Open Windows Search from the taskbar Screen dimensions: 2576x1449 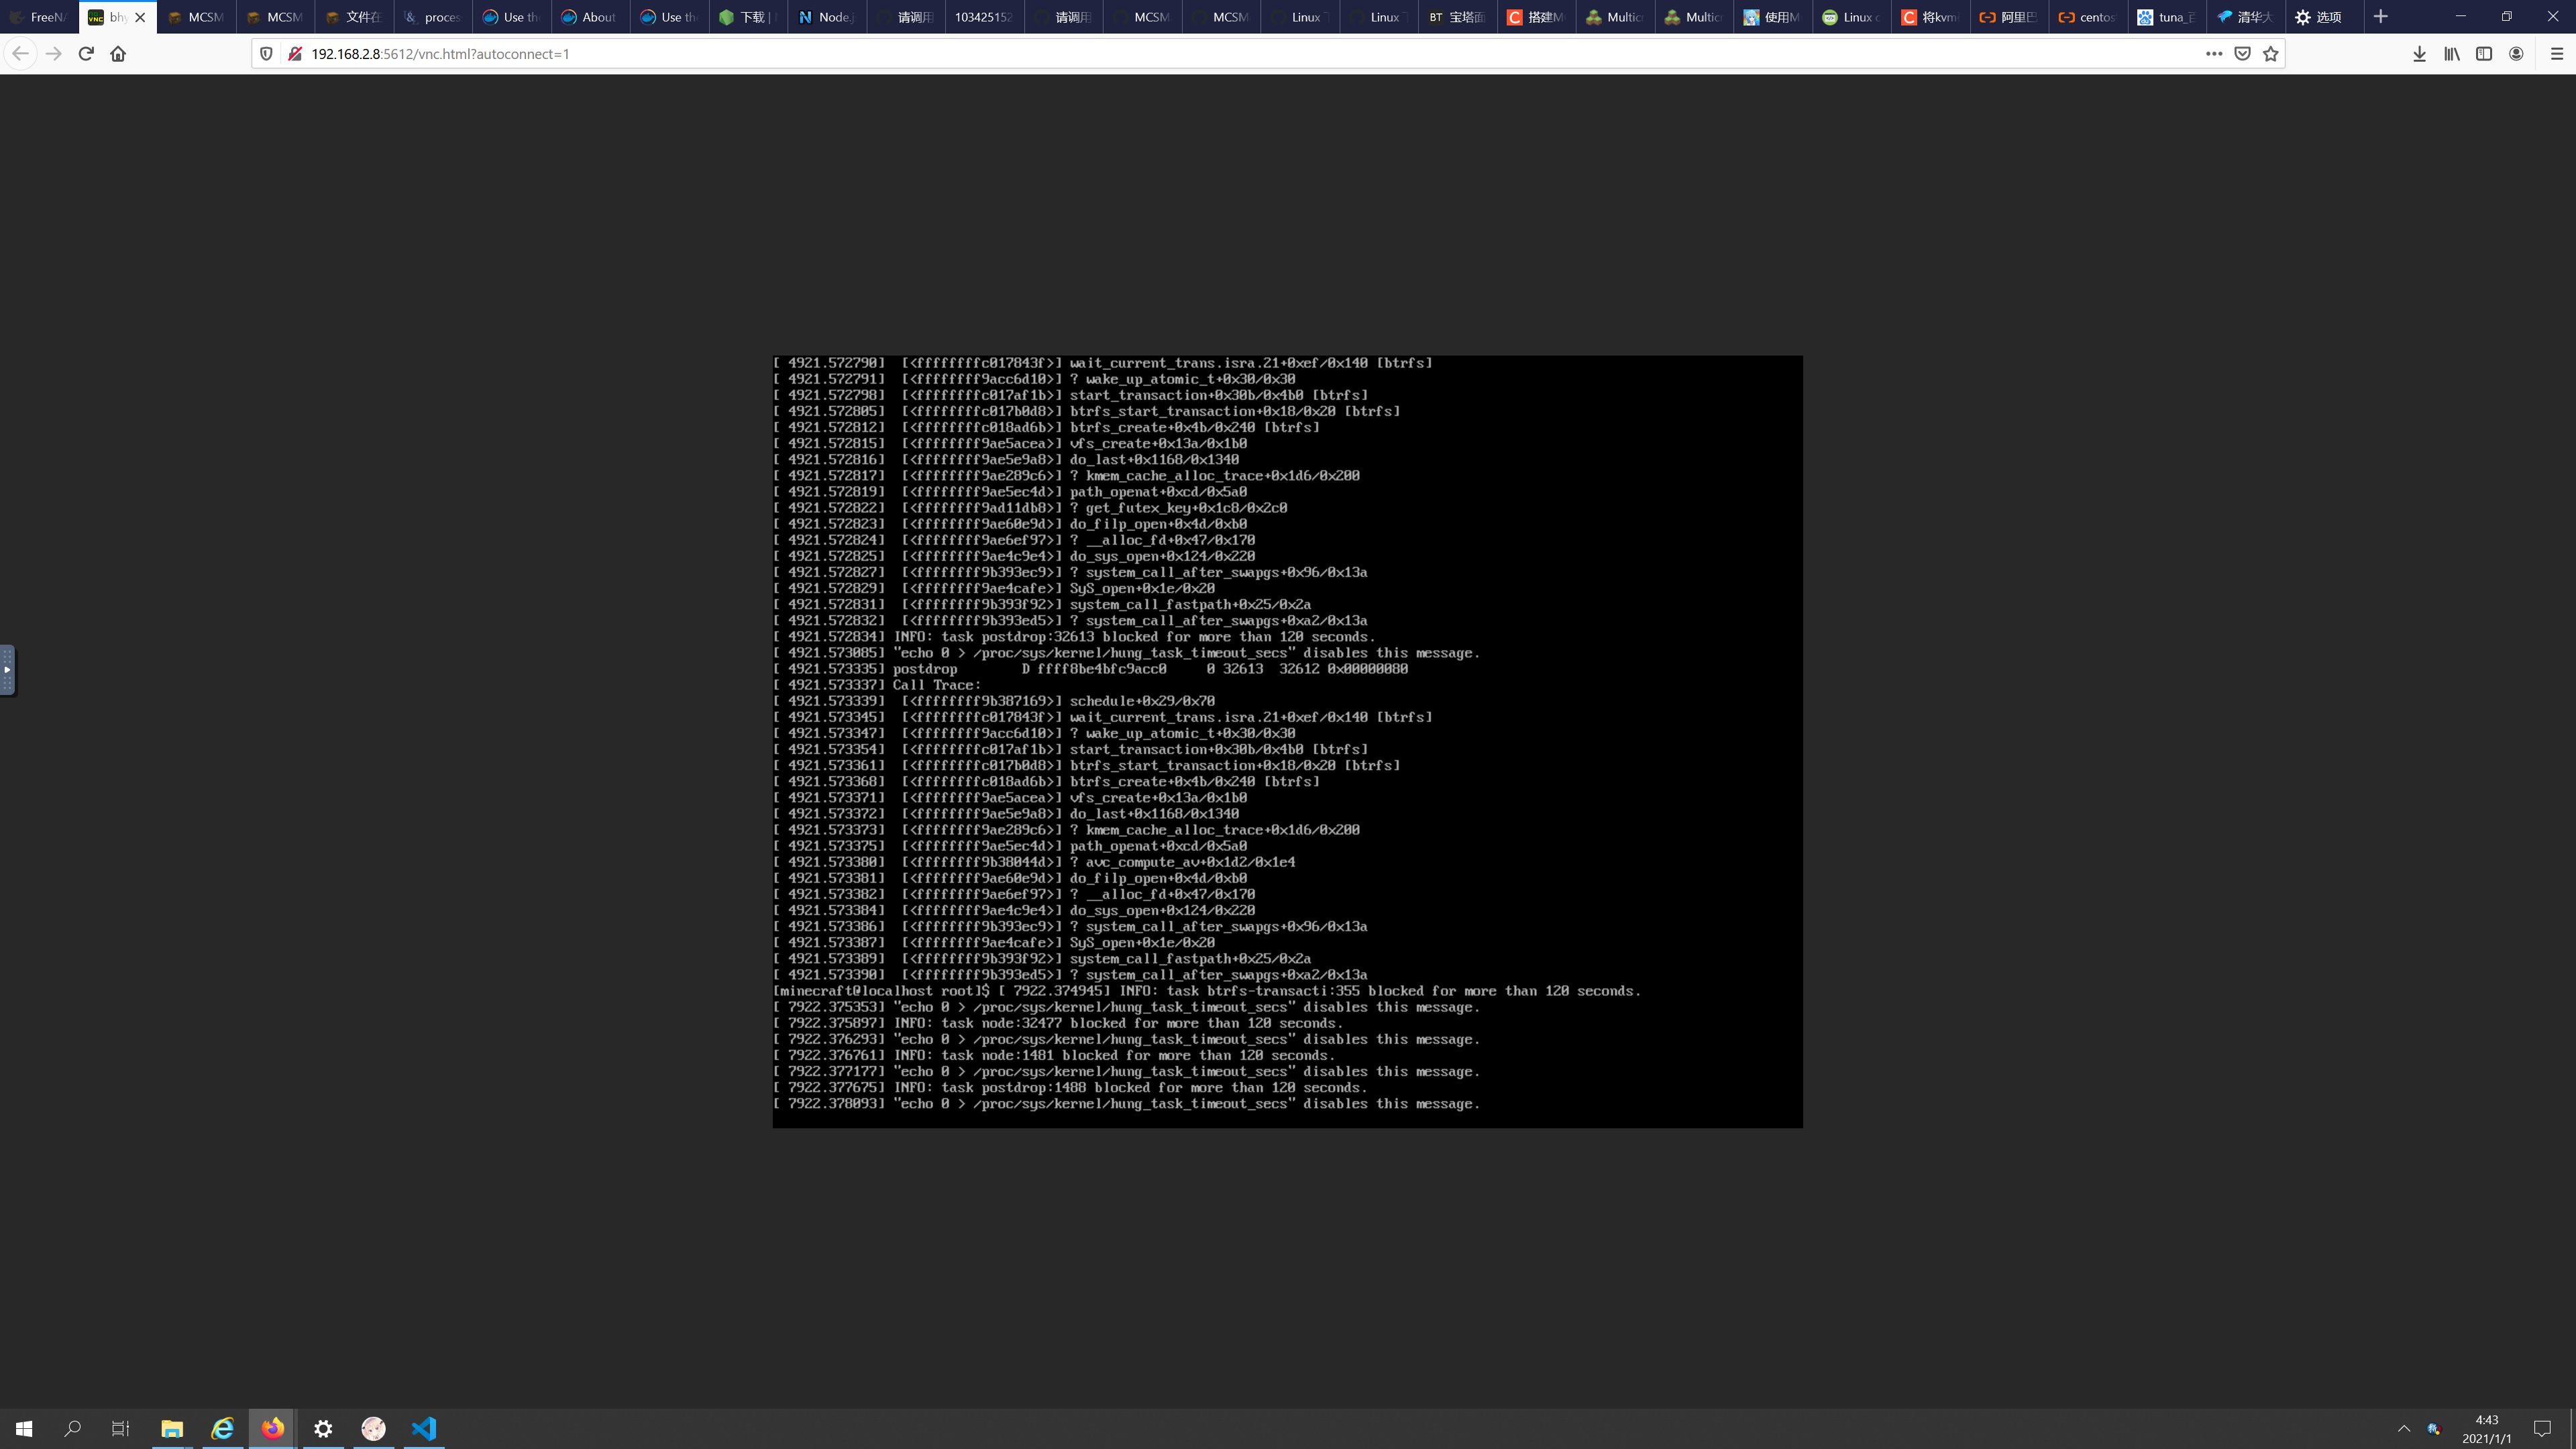point(73,1428)
